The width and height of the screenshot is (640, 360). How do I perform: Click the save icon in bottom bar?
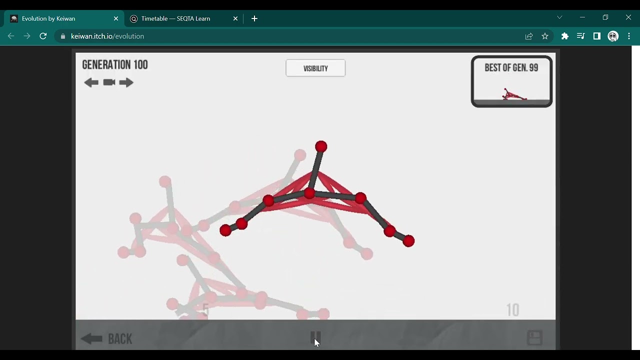pos(534,338)
